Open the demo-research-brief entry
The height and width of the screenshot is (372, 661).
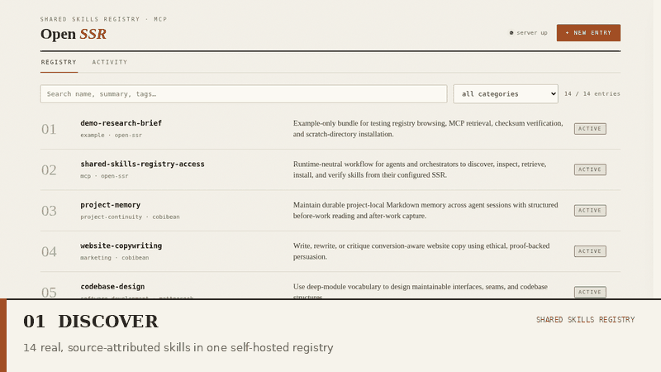click(x=121, y=122)
